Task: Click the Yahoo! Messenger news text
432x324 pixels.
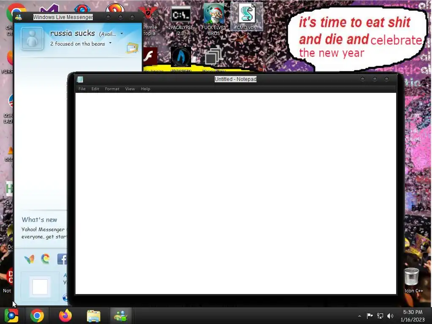Action: (44, 233)
